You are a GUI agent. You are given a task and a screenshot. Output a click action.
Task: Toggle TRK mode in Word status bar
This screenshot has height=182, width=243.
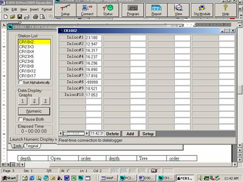pos(123,171)
